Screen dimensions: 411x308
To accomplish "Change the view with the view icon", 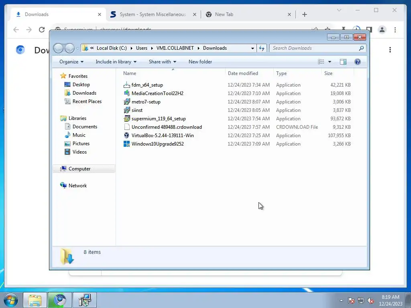I will pyautogui.click(x=321, y=62).
